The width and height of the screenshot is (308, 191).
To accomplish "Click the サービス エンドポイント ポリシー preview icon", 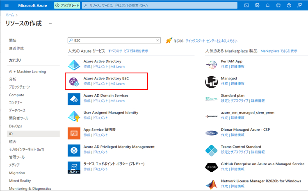I will coord(74,168).
